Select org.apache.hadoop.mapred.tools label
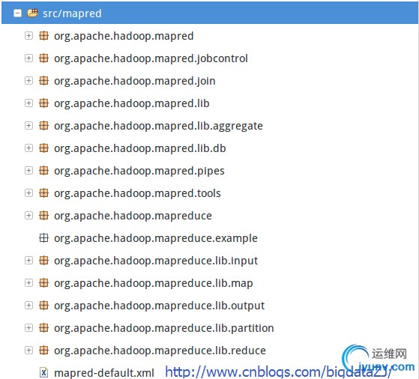The height and width of the screenshot is (379, 419). click(x=137, y=193)
